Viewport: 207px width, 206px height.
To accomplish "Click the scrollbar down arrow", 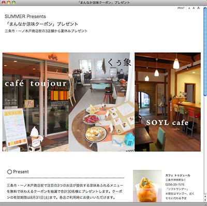I will point(205,200).
